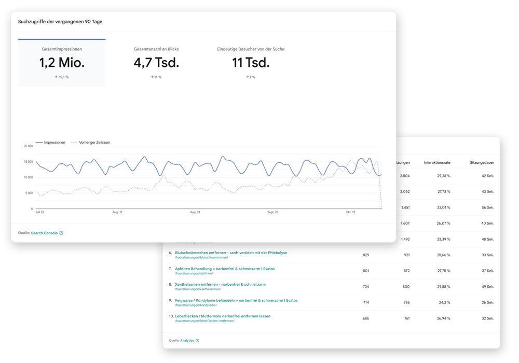Open the Analytics source link
The image size is (519, 363).
point(187,341)
